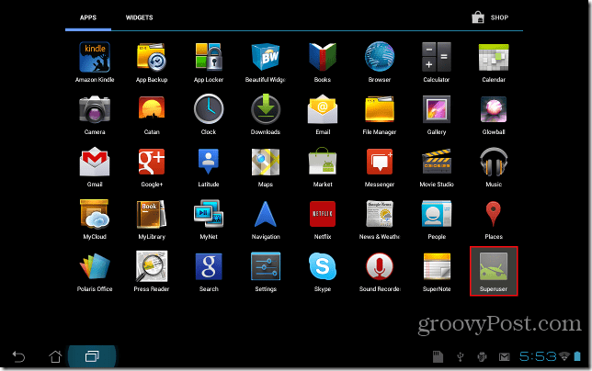Open the Maps app
The image size is (592, 371).
pyautogui.click(x=266, y=167)
